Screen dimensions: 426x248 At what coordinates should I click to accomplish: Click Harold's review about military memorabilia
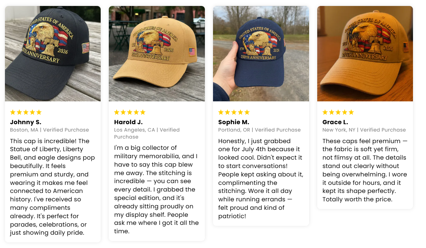click(x=157, y=189)
